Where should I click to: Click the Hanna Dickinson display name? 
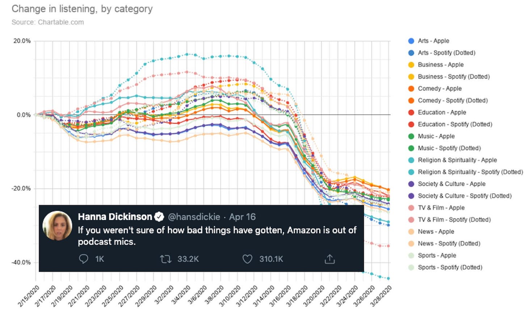pos(115,217)
